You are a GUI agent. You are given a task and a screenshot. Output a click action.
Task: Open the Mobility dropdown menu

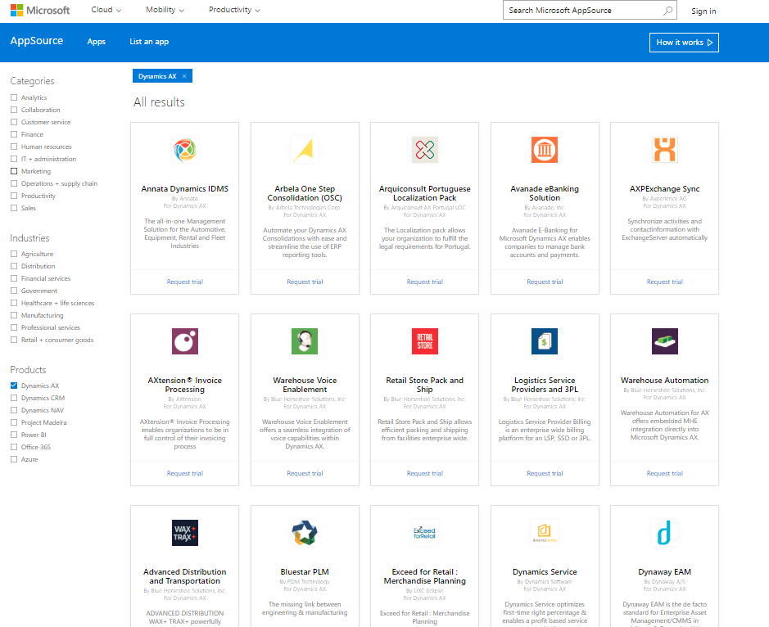165,11
